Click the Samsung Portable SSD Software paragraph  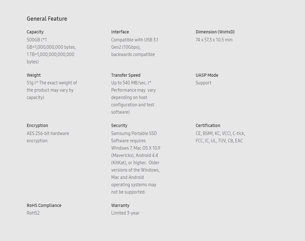coord(136,163)
